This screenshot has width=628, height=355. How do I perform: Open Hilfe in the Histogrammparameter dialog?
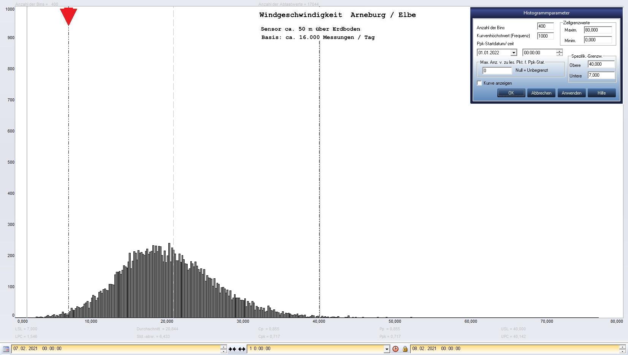[x=601, y=93]
